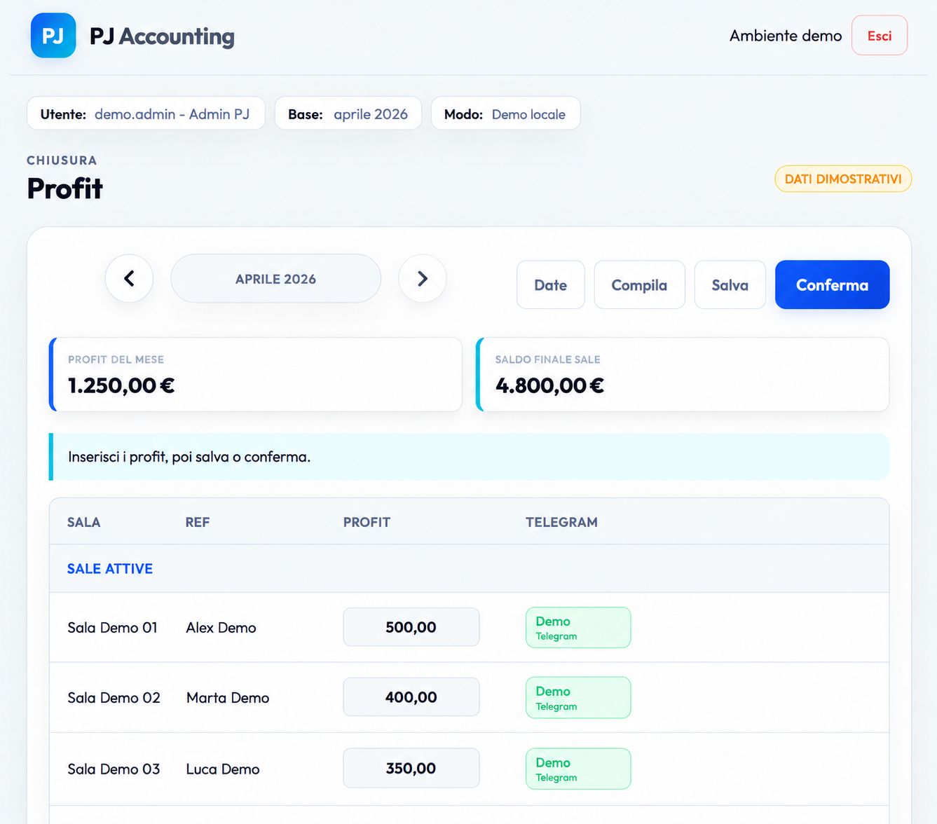
Task: Edit profit field for Sala Demo 02
Action: coord(411,697)
